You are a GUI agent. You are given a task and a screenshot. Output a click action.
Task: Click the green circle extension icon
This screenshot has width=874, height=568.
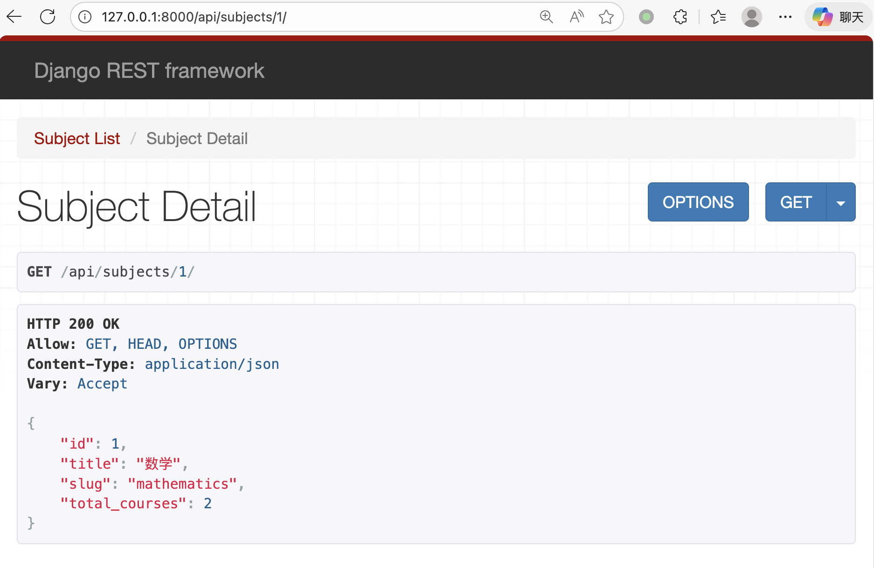[646, 17]
